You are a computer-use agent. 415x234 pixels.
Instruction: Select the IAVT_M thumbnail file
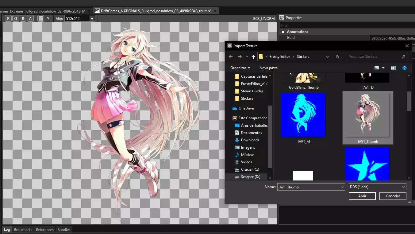click(x=303, y=118)
